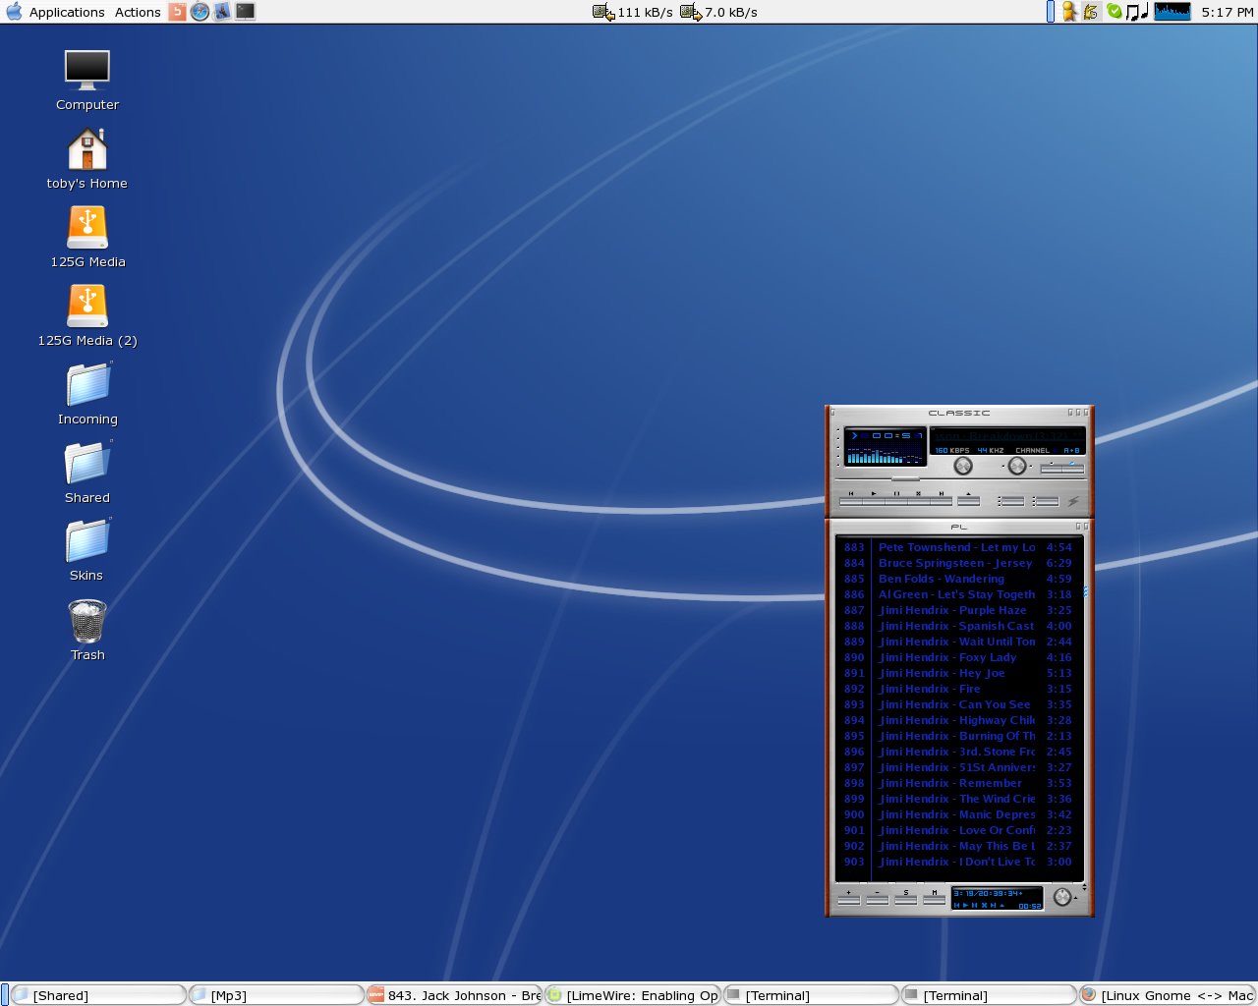Switch to the 843. Jack Johnson taskbar item

pyautogui.click(x=454, y=995)
